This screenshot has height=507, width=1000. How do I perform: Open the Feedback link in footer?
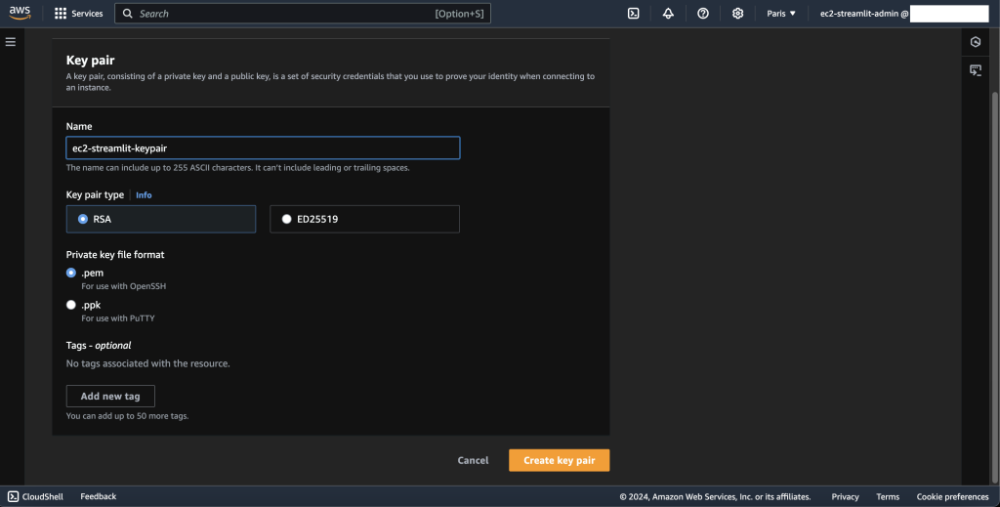pos(99,496)
